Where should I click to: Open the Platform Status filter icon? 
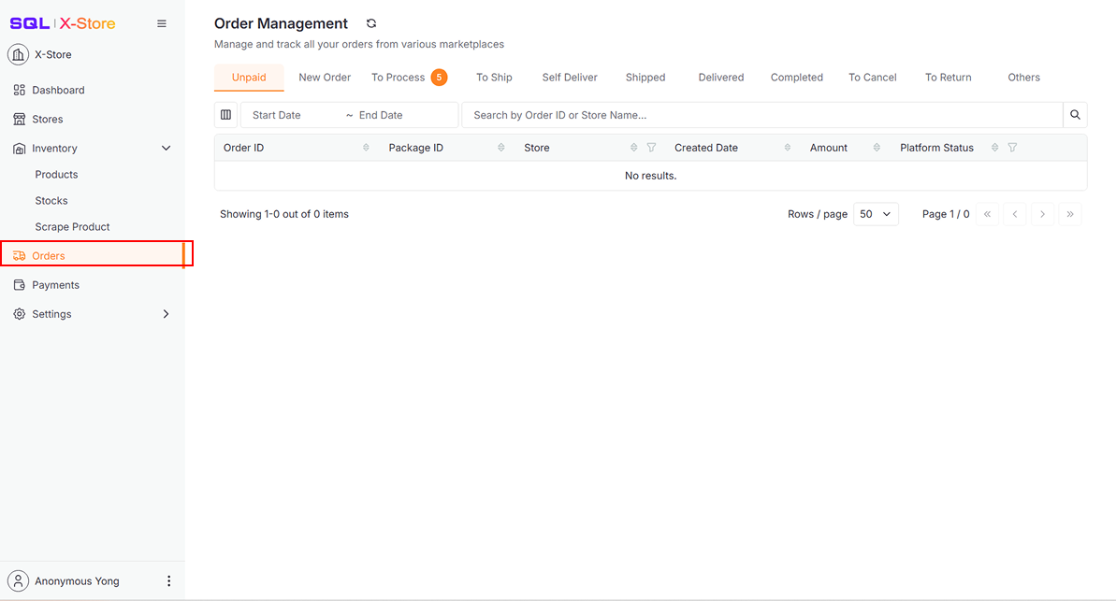pyautogui.click(x=1012, y=148)
